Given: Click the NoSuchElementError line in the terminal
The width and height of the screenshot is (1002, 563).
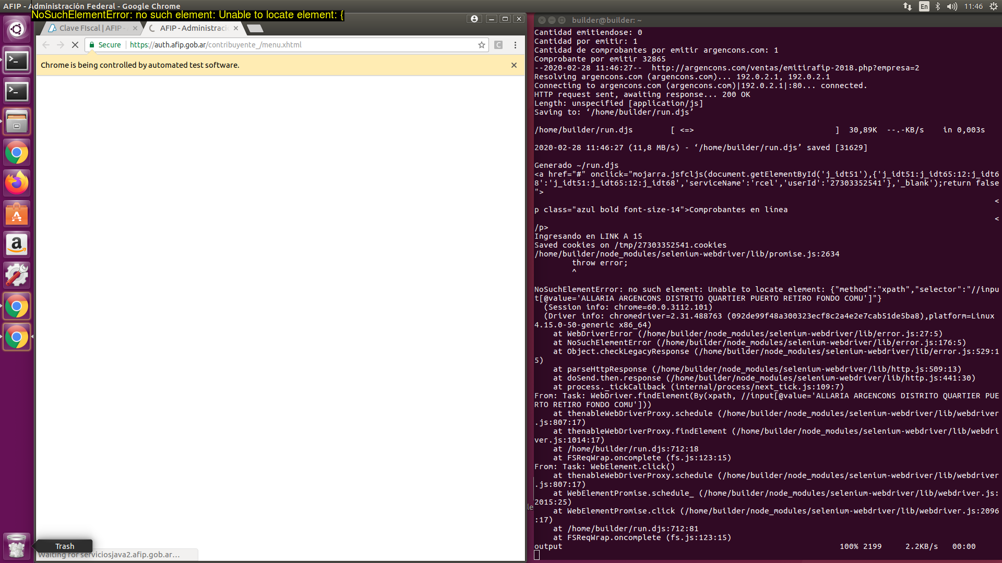Looking at the screenshot, I should click(x=767, y=293).
